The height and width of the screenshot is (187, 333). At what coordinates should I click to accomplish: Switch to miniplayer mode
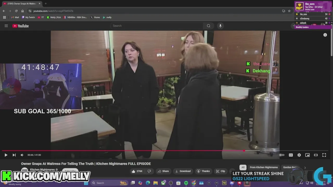308,155
